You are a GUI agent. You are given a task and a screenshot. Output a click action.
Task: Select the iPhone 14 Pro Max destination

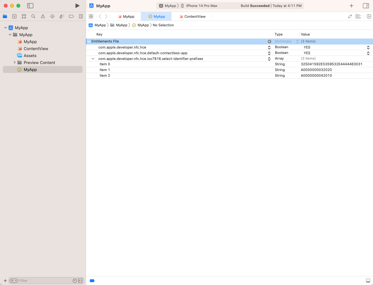tap(201, 6)
